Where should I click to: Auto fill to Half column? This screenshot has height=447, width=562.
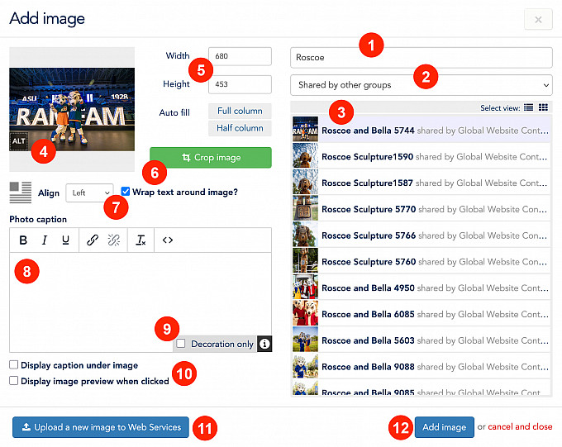click(x=240, y=128)
